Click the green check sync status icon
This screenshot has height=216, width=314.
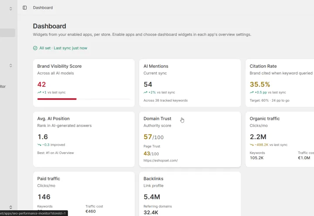pyautogui.click(x=35, y=48)
